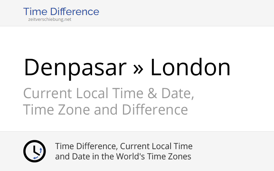Click the word 'Difference' in the gray subtitle
The image size is (274, 171).
(x=155, y=110)
